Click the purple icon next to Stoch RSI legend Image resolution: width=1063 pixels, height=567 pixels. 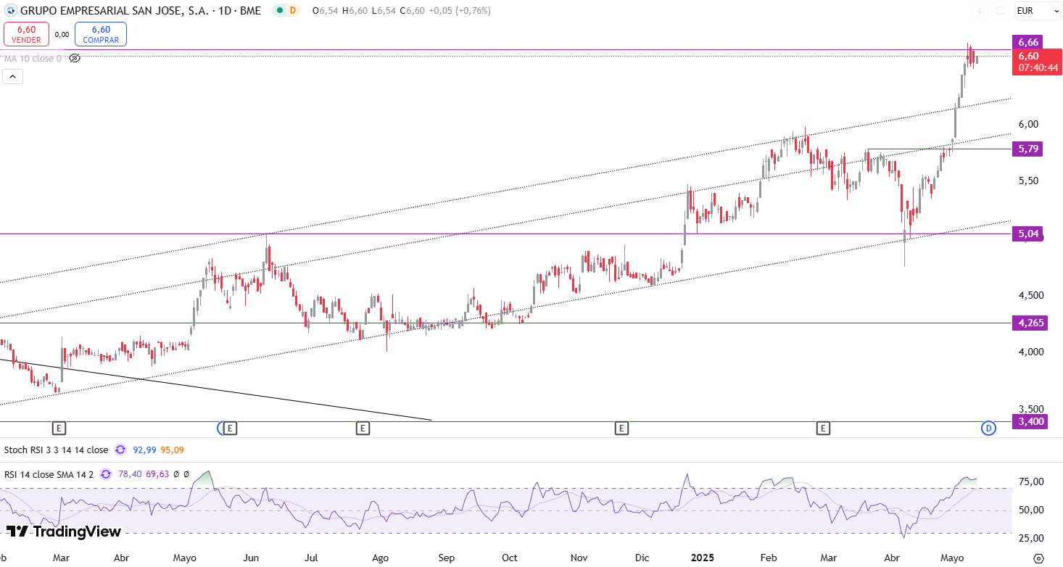click(120, 450)
